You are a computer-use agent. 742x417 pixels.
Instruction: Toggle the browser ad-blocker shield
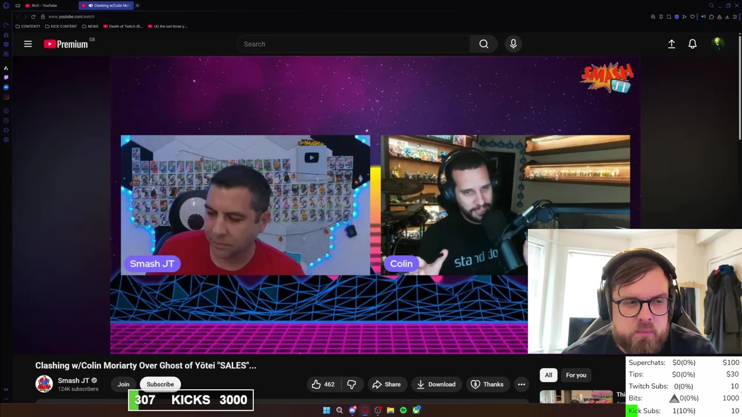pyautogui.click(x=676, y=17)
